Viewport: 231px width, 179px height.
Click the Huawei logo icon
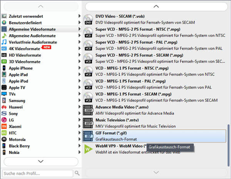coord(4,107)
